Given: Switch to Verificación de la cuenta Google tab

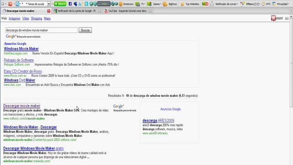Looking at the screenshot, I should pos(77,11).
